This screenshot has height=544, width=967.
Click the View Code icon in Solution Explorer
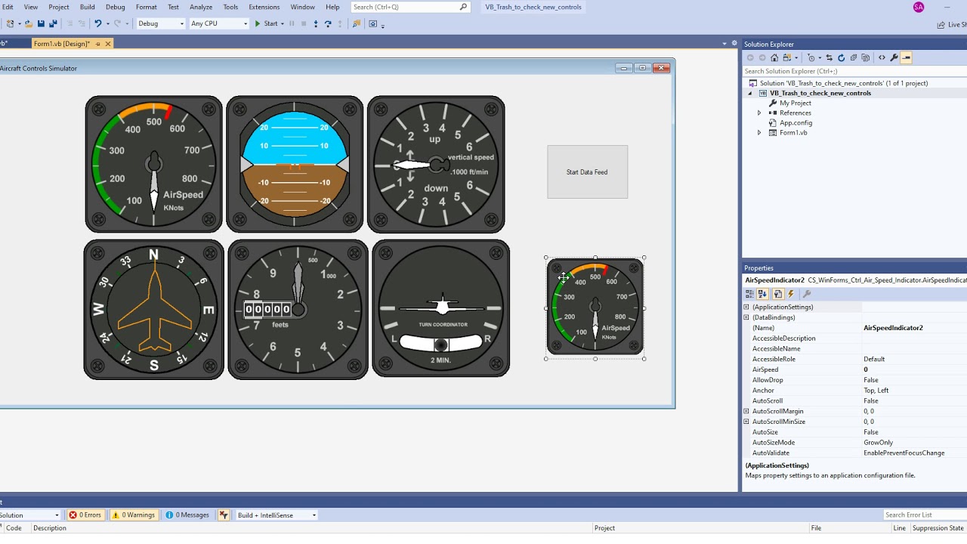click(x=882, y=57)
